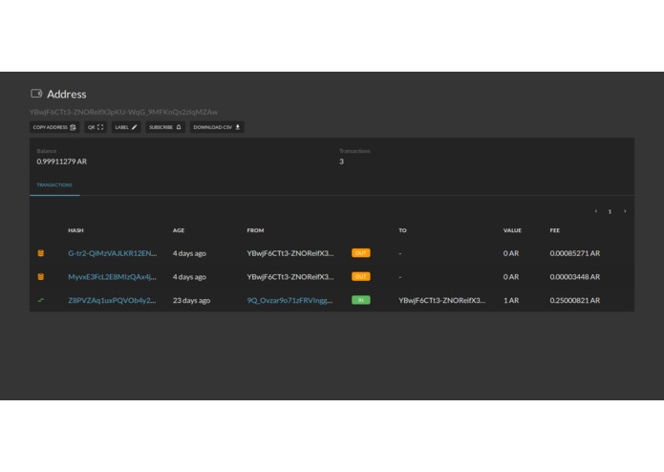Click the VALUE column header
The height and width of the screenshot is (472, 664).
512,230
